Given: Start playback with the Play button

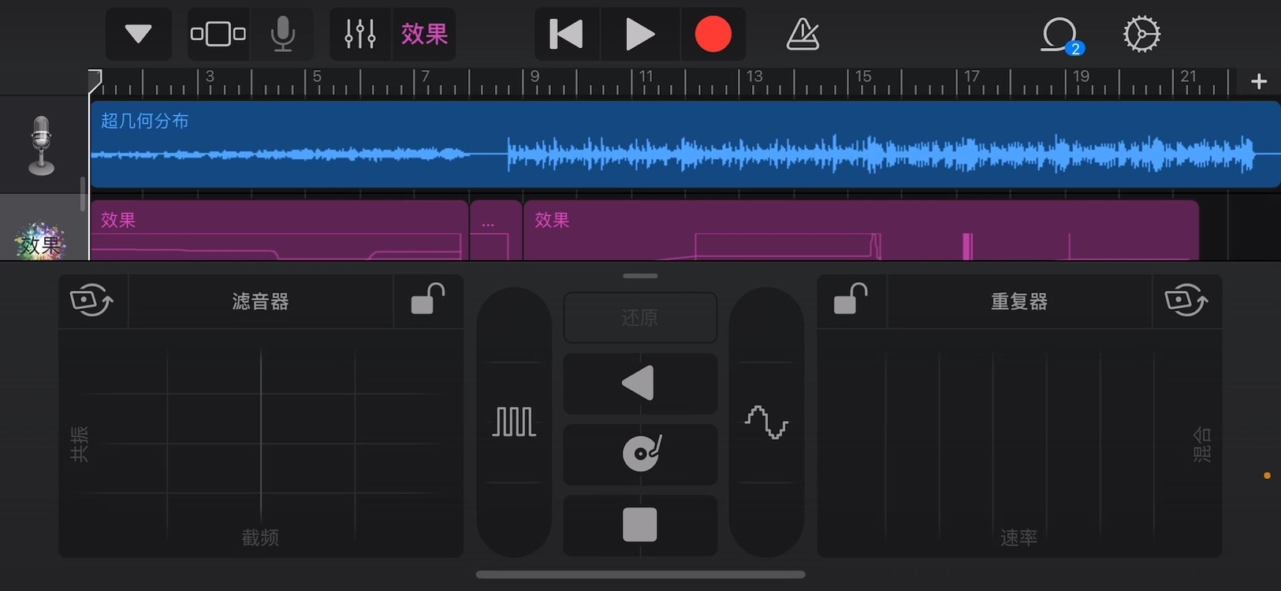Looking at the screenshot, I should tap(639, 34).
